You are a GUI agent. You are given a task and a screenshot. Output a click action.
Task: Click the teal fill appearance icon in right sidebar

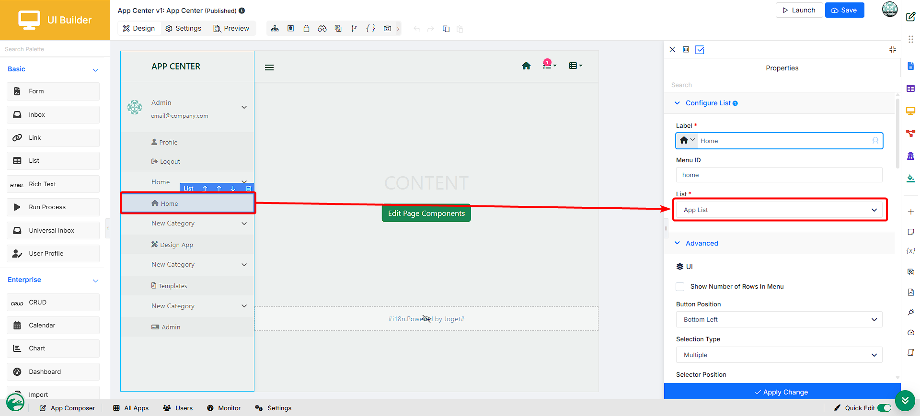pos(911,179)
